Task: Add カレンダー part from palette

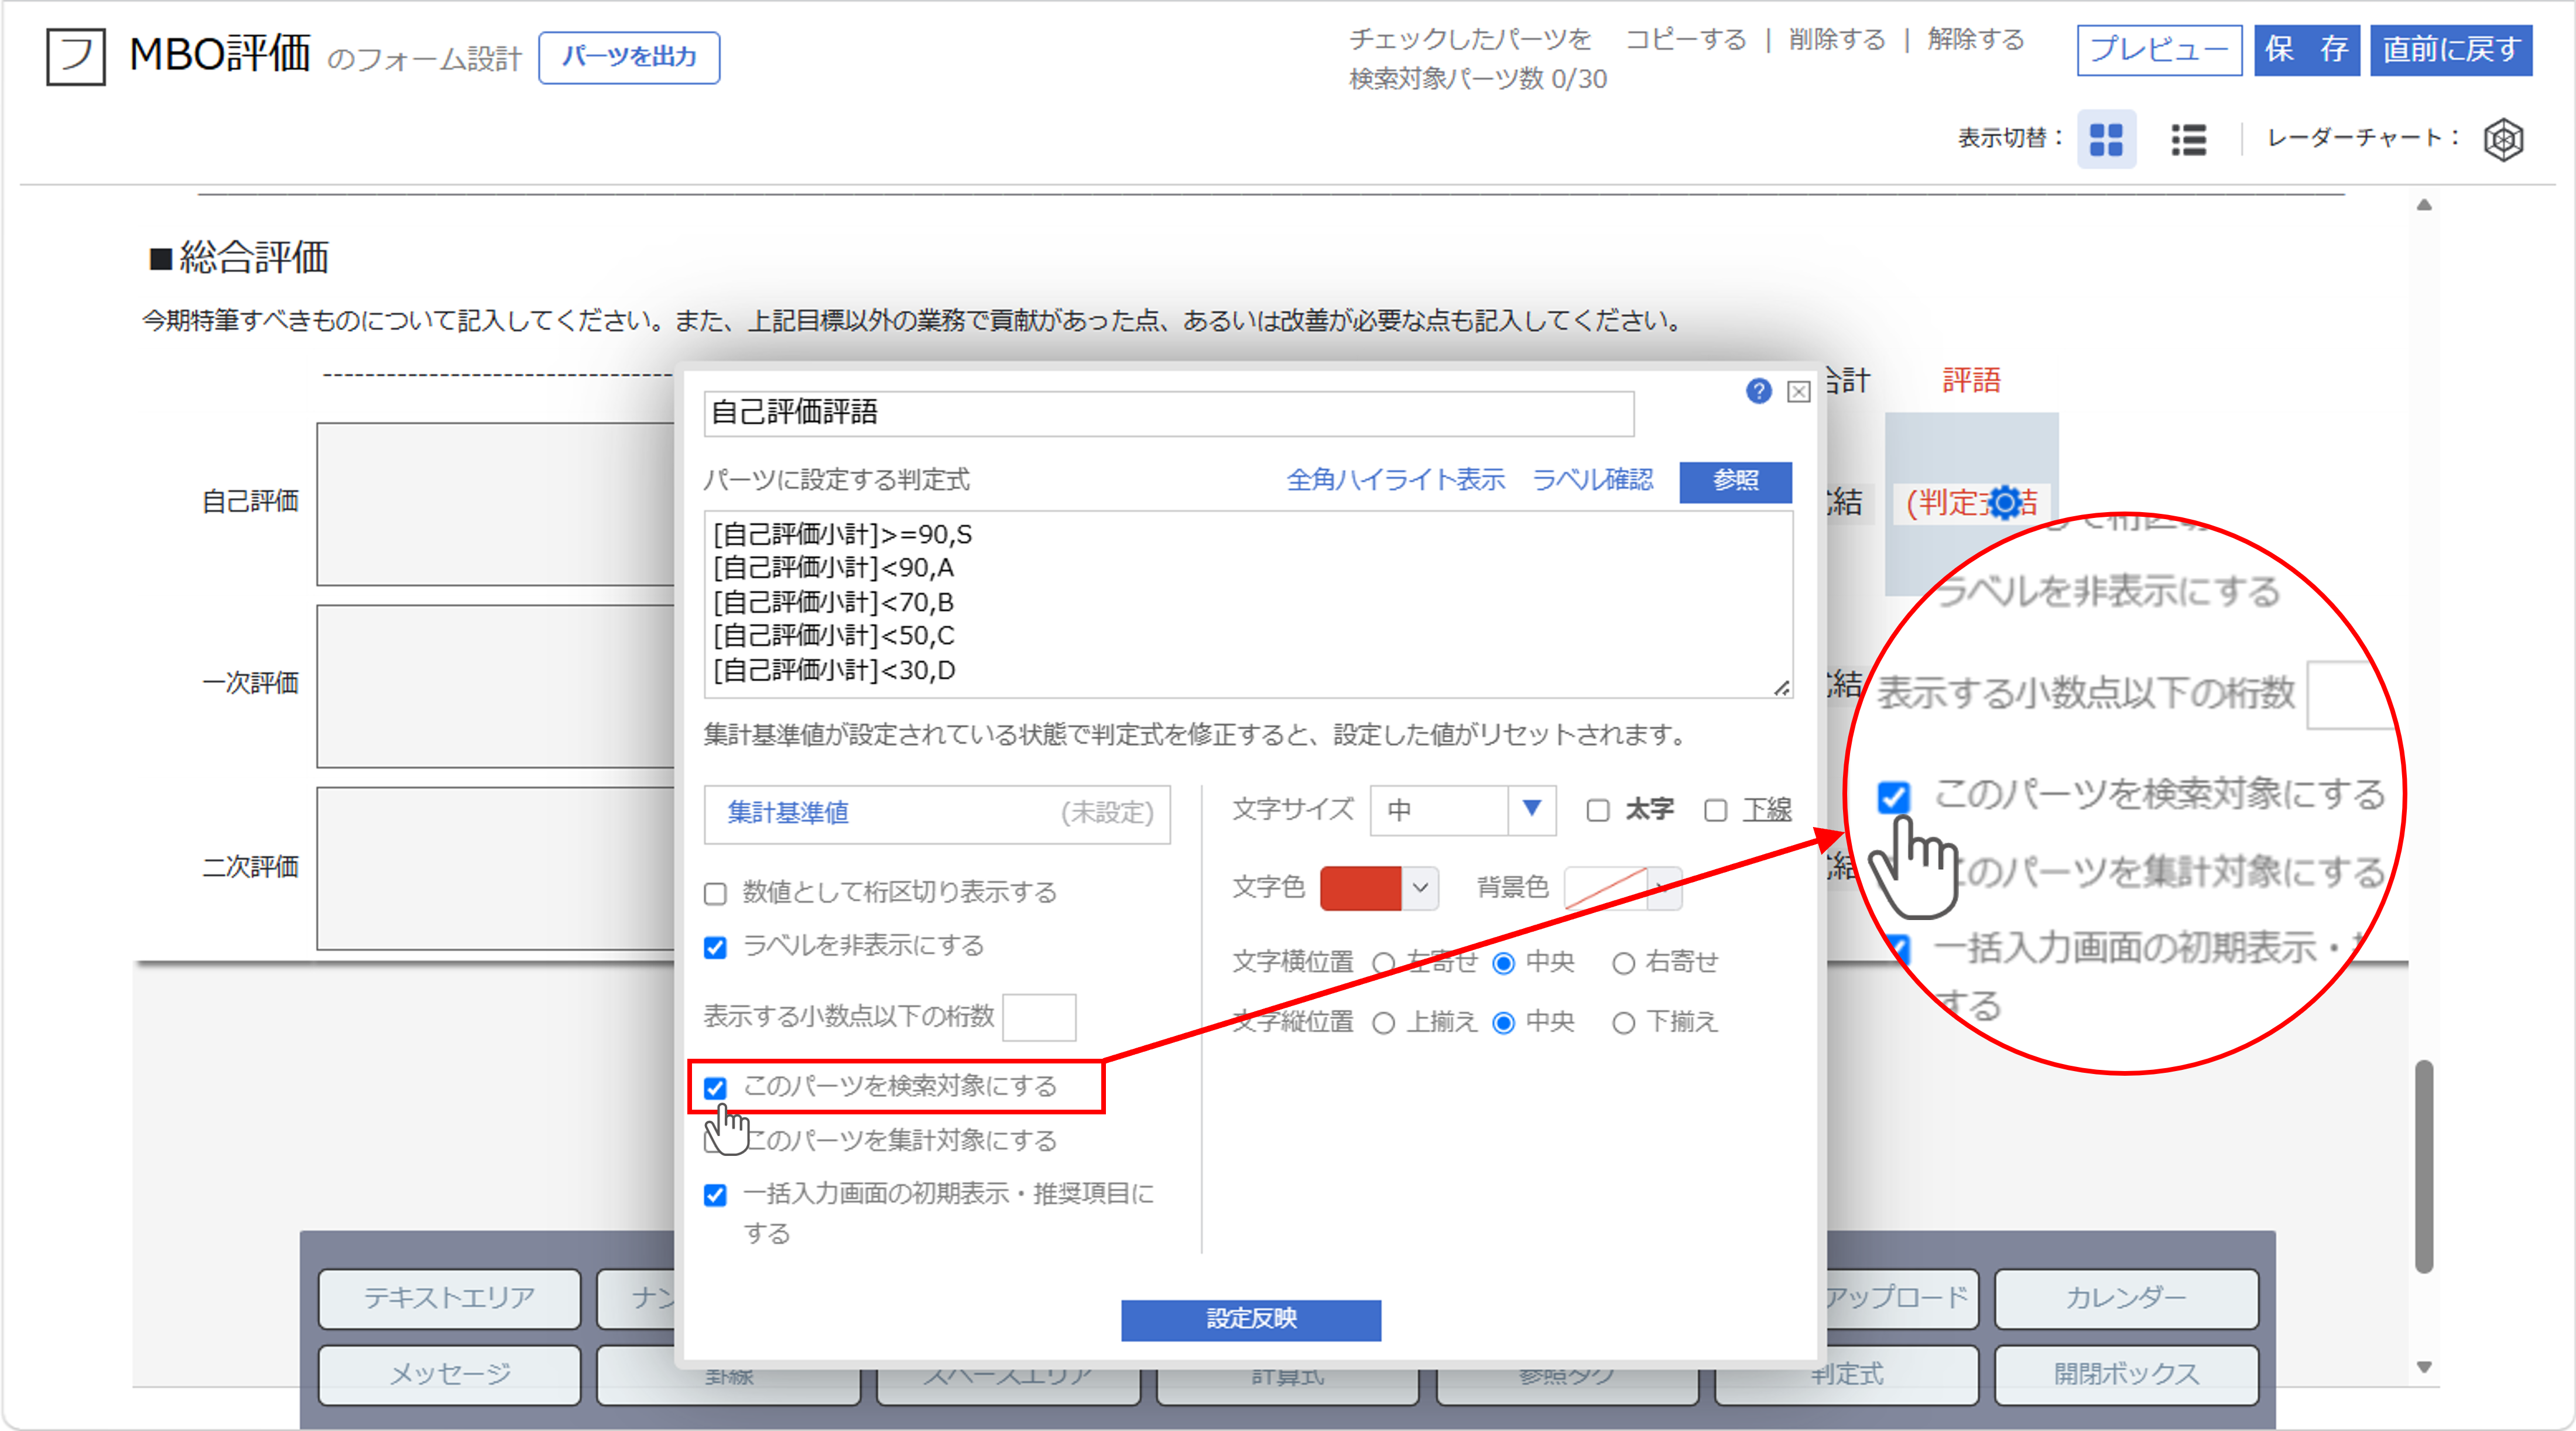Action: click(x=2126, y=1298)
